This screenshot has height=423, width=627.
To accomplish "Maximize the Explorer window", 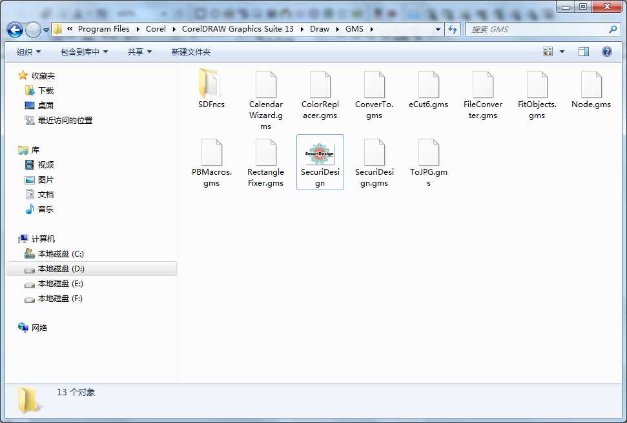I will click(x=583, y=6).
